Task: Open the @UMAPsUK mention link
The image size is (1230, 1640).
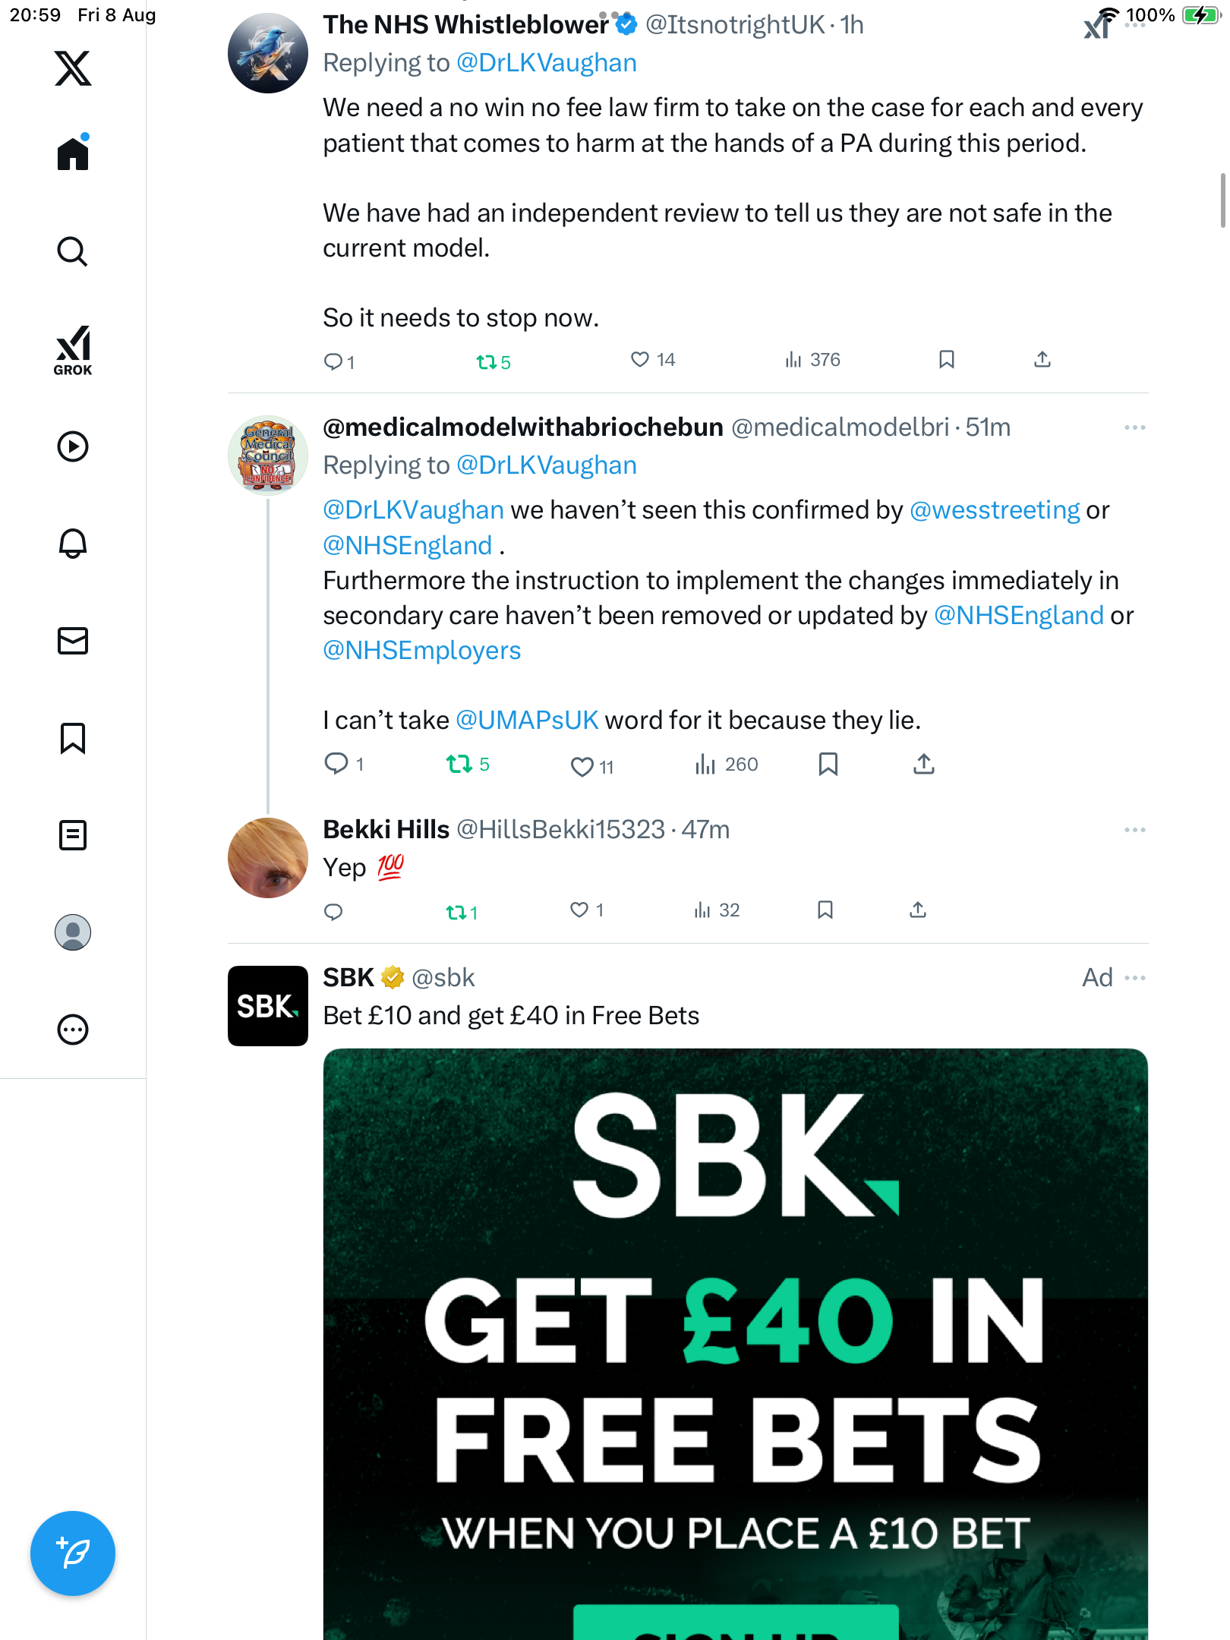Action: point(527,720)
